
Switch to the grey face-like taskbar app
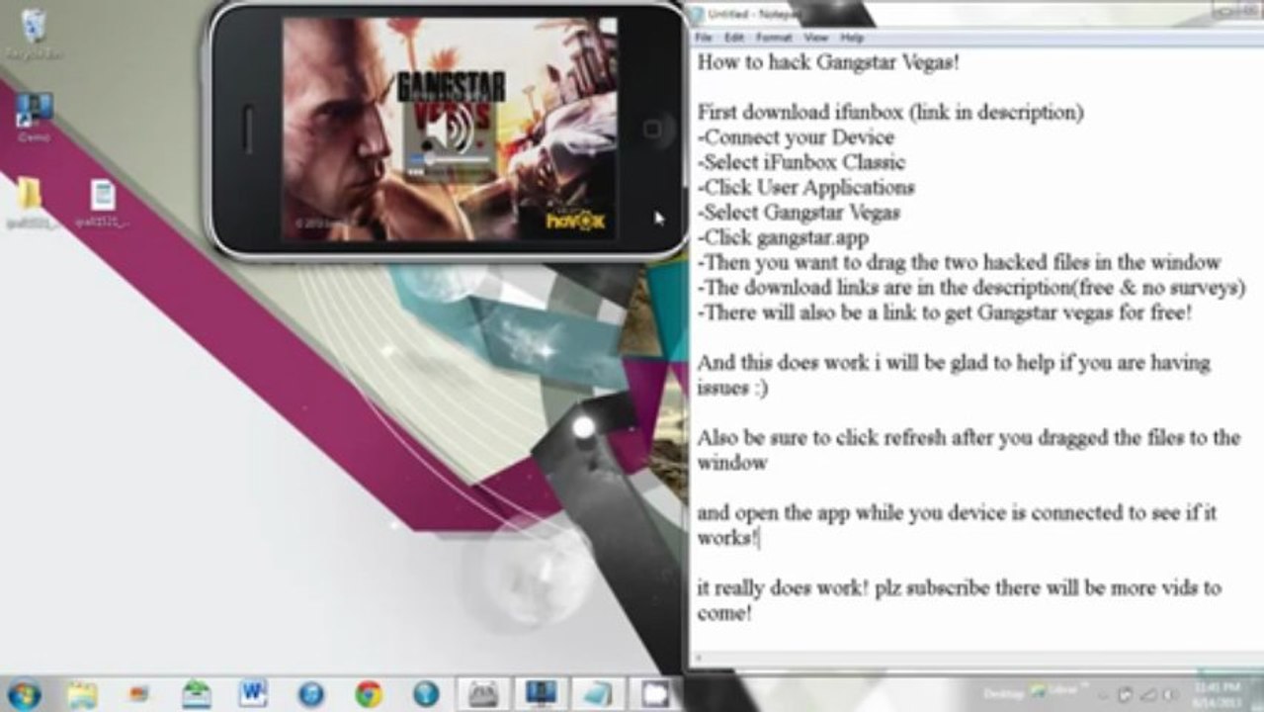[x=483, y=693]
